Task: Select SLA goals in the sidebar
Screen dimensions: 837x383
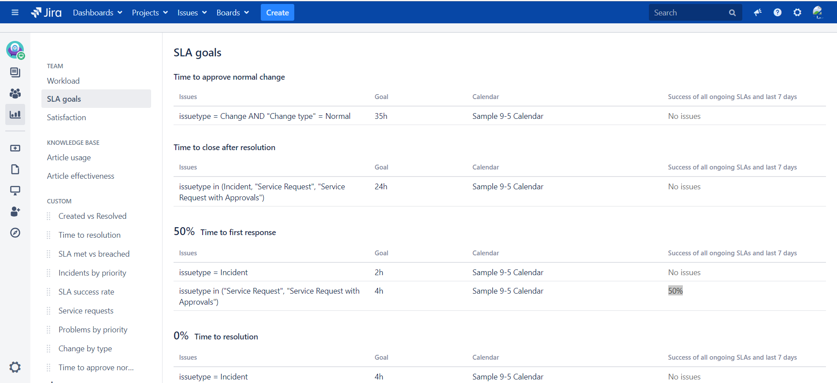Action: [x=96, y=99]
